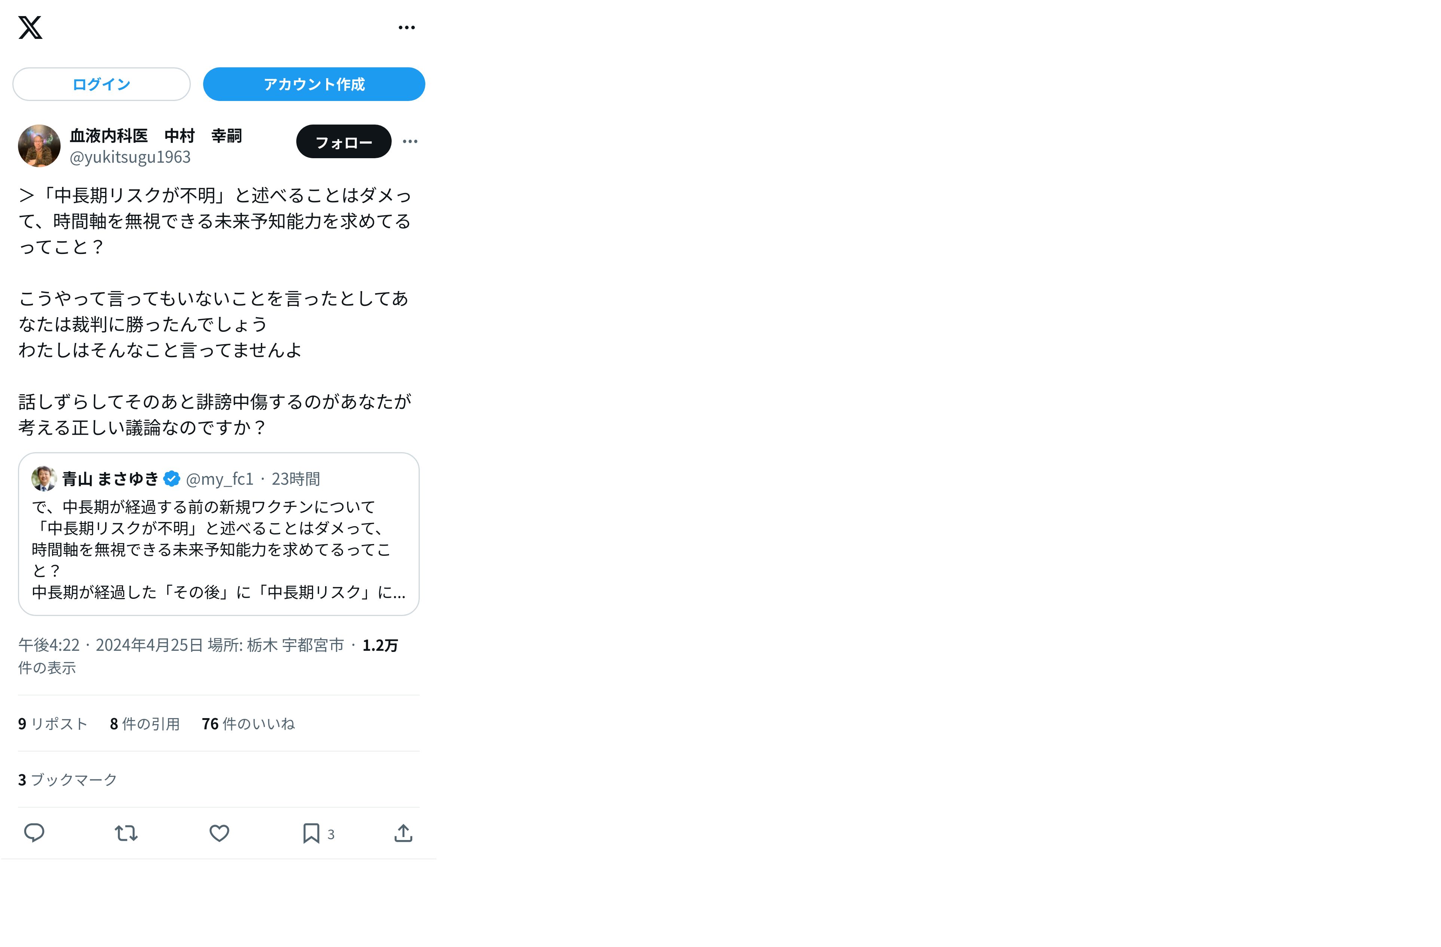Viewport: 1441px width, 947px height.
Task: Click the X logo icon
Action: tap(30, 27)
